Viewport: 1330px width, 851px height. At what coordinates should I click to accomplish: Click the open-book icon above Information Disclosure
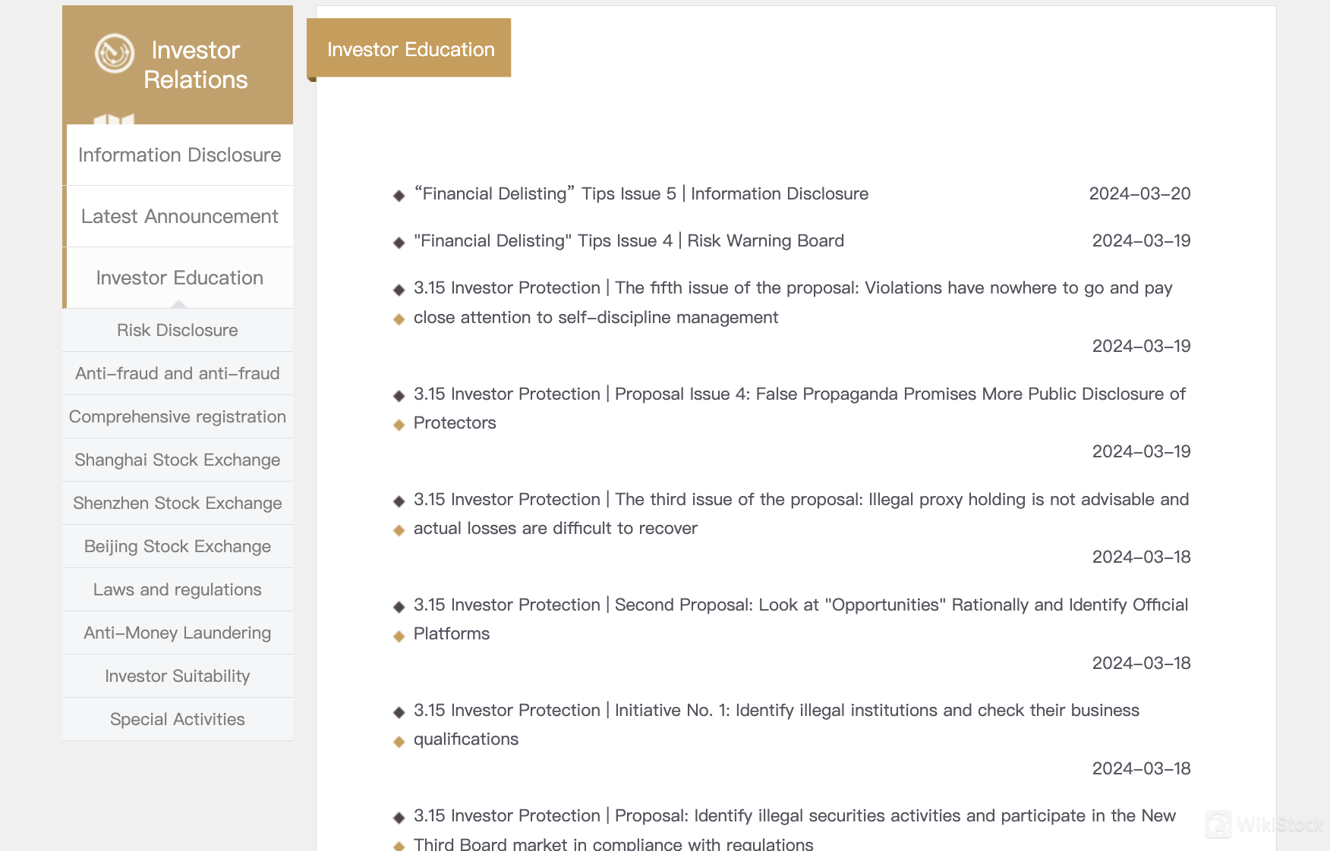[x=115, y=120]
